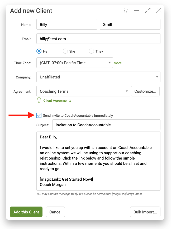This screenshot has width=171, height=229.
Task: Cancel adding the new client
Action: (x=55, y=212)
